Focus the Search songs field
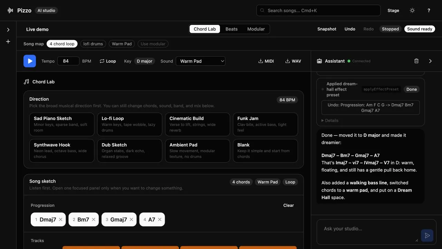The width and height of the screenshot is (442, 249). coord(318,10)
